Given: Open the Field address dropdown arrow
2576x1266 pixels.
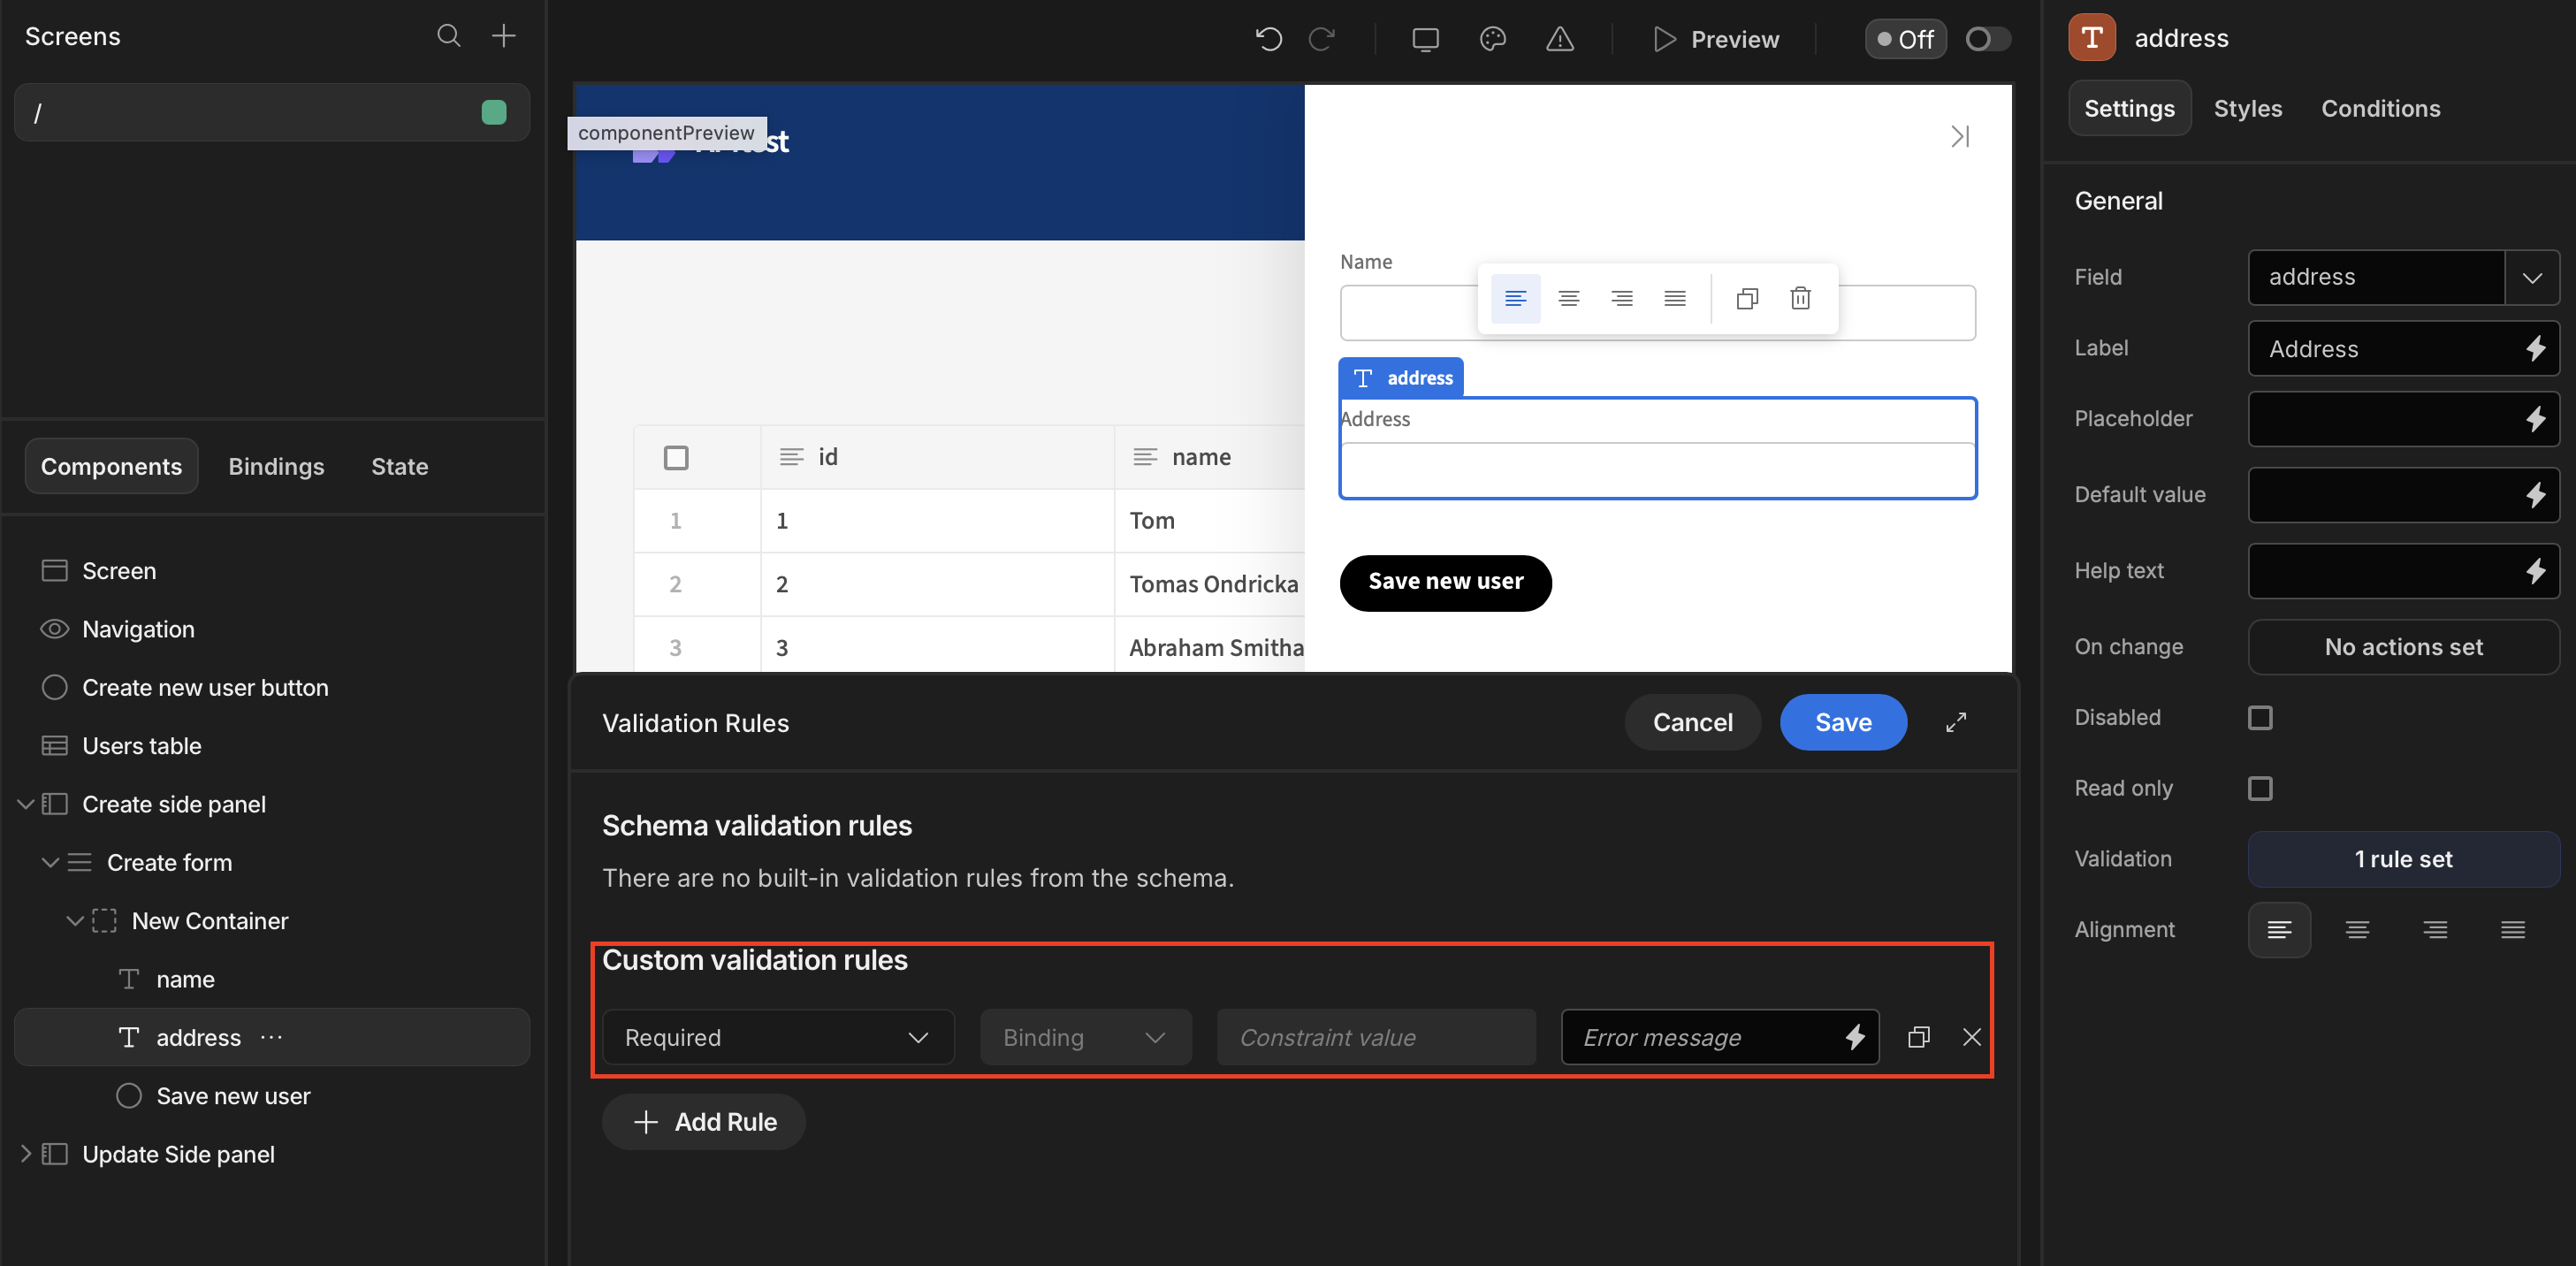Looking at the screenshot, I should 2531,277.
